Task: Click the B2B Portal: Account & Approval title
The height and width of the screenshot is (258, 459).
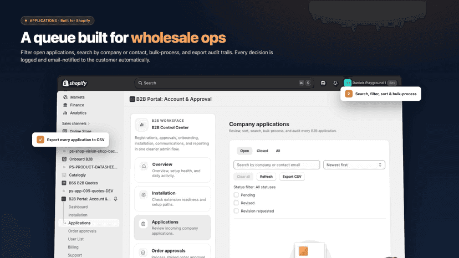Action: 174,99
